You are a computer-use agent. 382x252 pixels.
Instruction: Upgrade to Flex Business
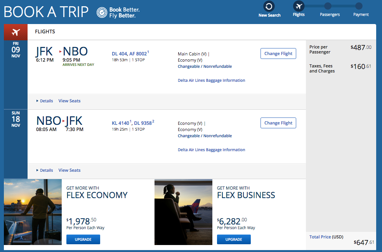point(234,240)
